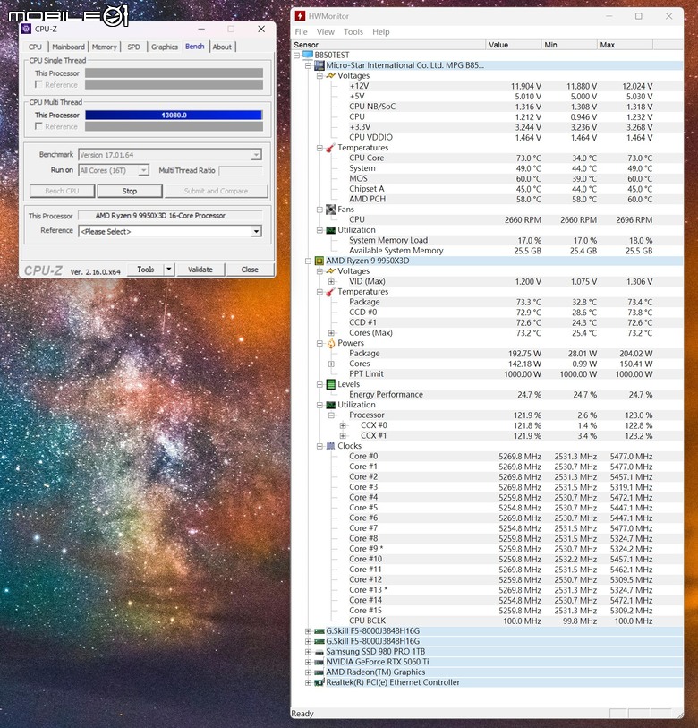Open HWMonitor File menu
The height and width of the screenshot is (728, 698).
[x=301, y=31]
